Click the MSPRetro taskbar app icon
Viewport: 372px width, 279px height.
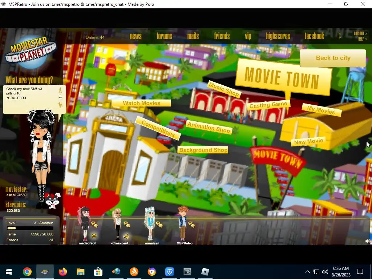click(x=45, y=272)
